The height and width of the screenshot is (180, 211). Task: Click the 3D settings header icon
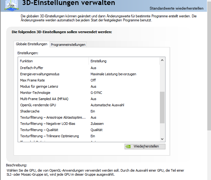point(11,5)
